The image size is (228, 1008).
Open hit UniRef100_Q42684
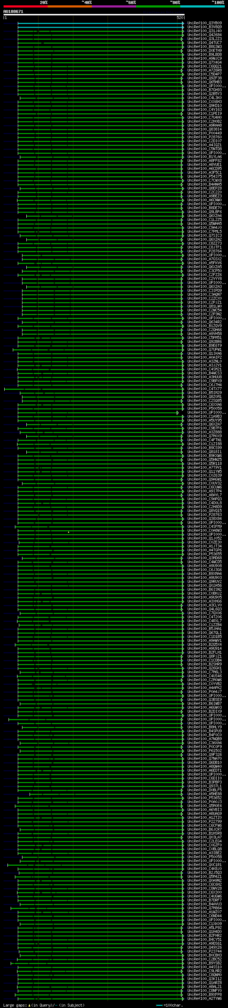click(204, 35)
